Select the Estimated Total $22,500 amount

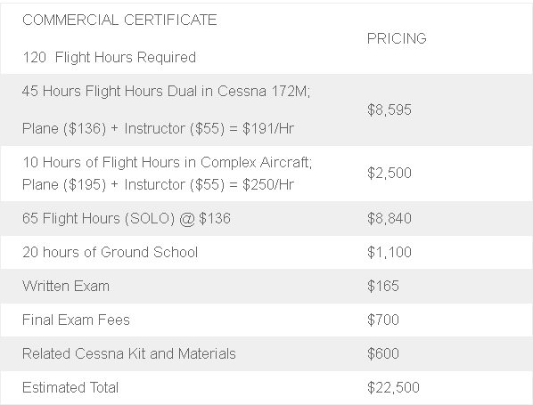[x=393, y=387]
